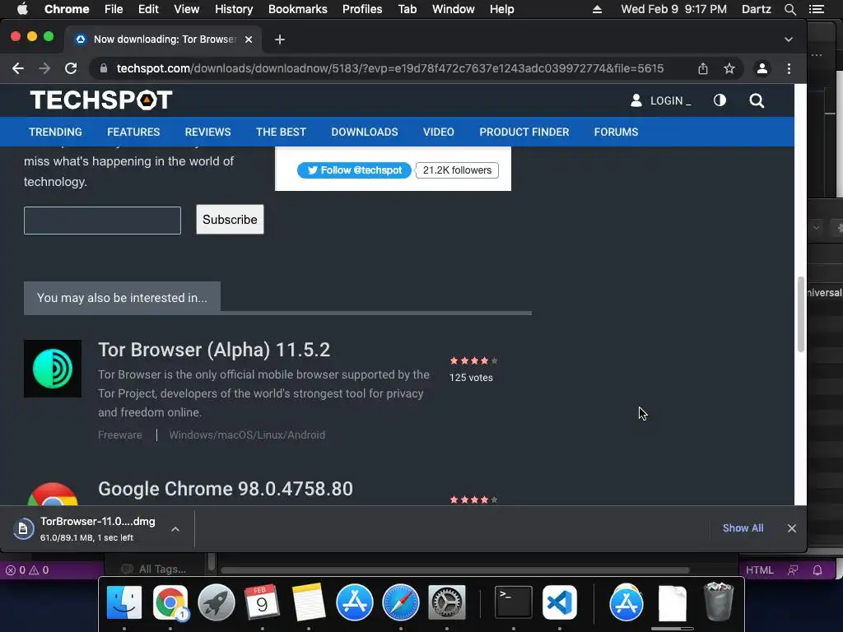
Task: Reload the TechSpot page
Action: (x=71, y=68)
